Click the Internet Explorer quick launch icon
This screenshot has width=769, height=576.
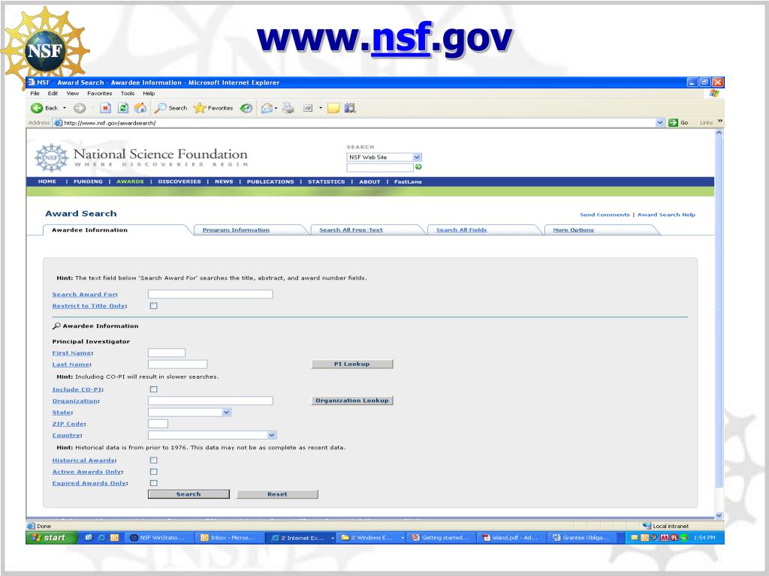101,537
